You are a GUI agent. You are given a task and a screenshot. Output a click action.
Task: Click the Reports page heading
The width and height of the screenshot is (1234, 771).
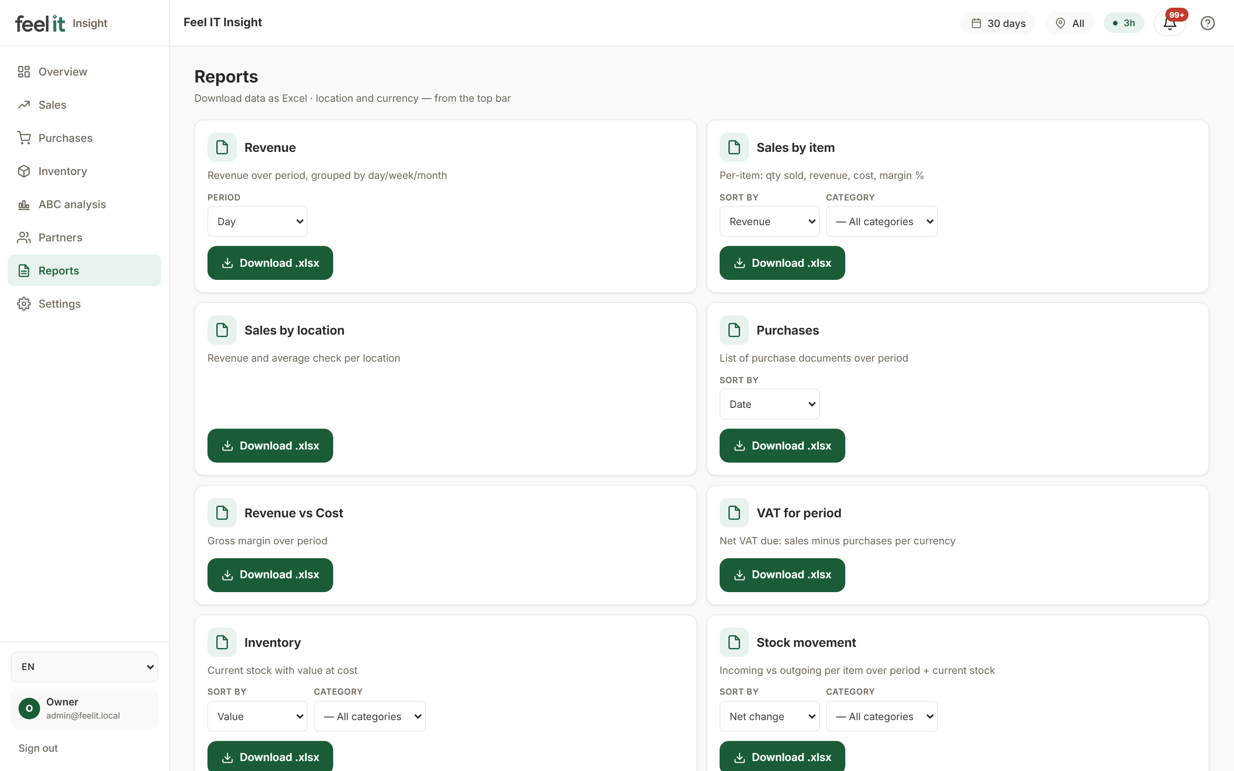pos(226,76)
